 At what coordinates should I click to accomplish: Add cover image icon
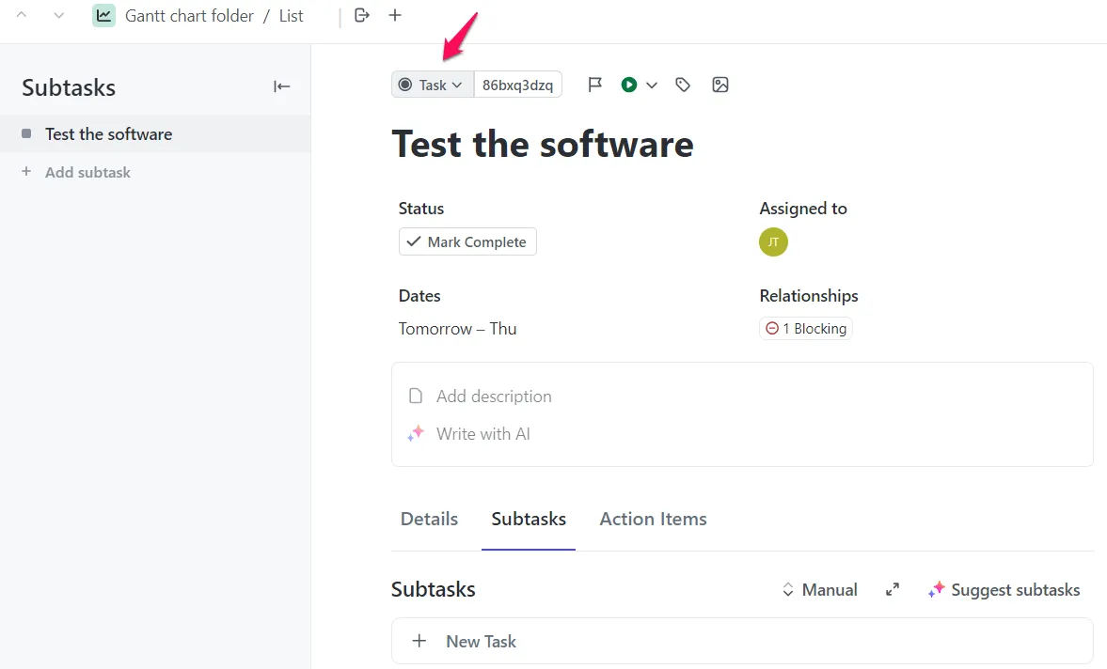[x=720, y=85]
